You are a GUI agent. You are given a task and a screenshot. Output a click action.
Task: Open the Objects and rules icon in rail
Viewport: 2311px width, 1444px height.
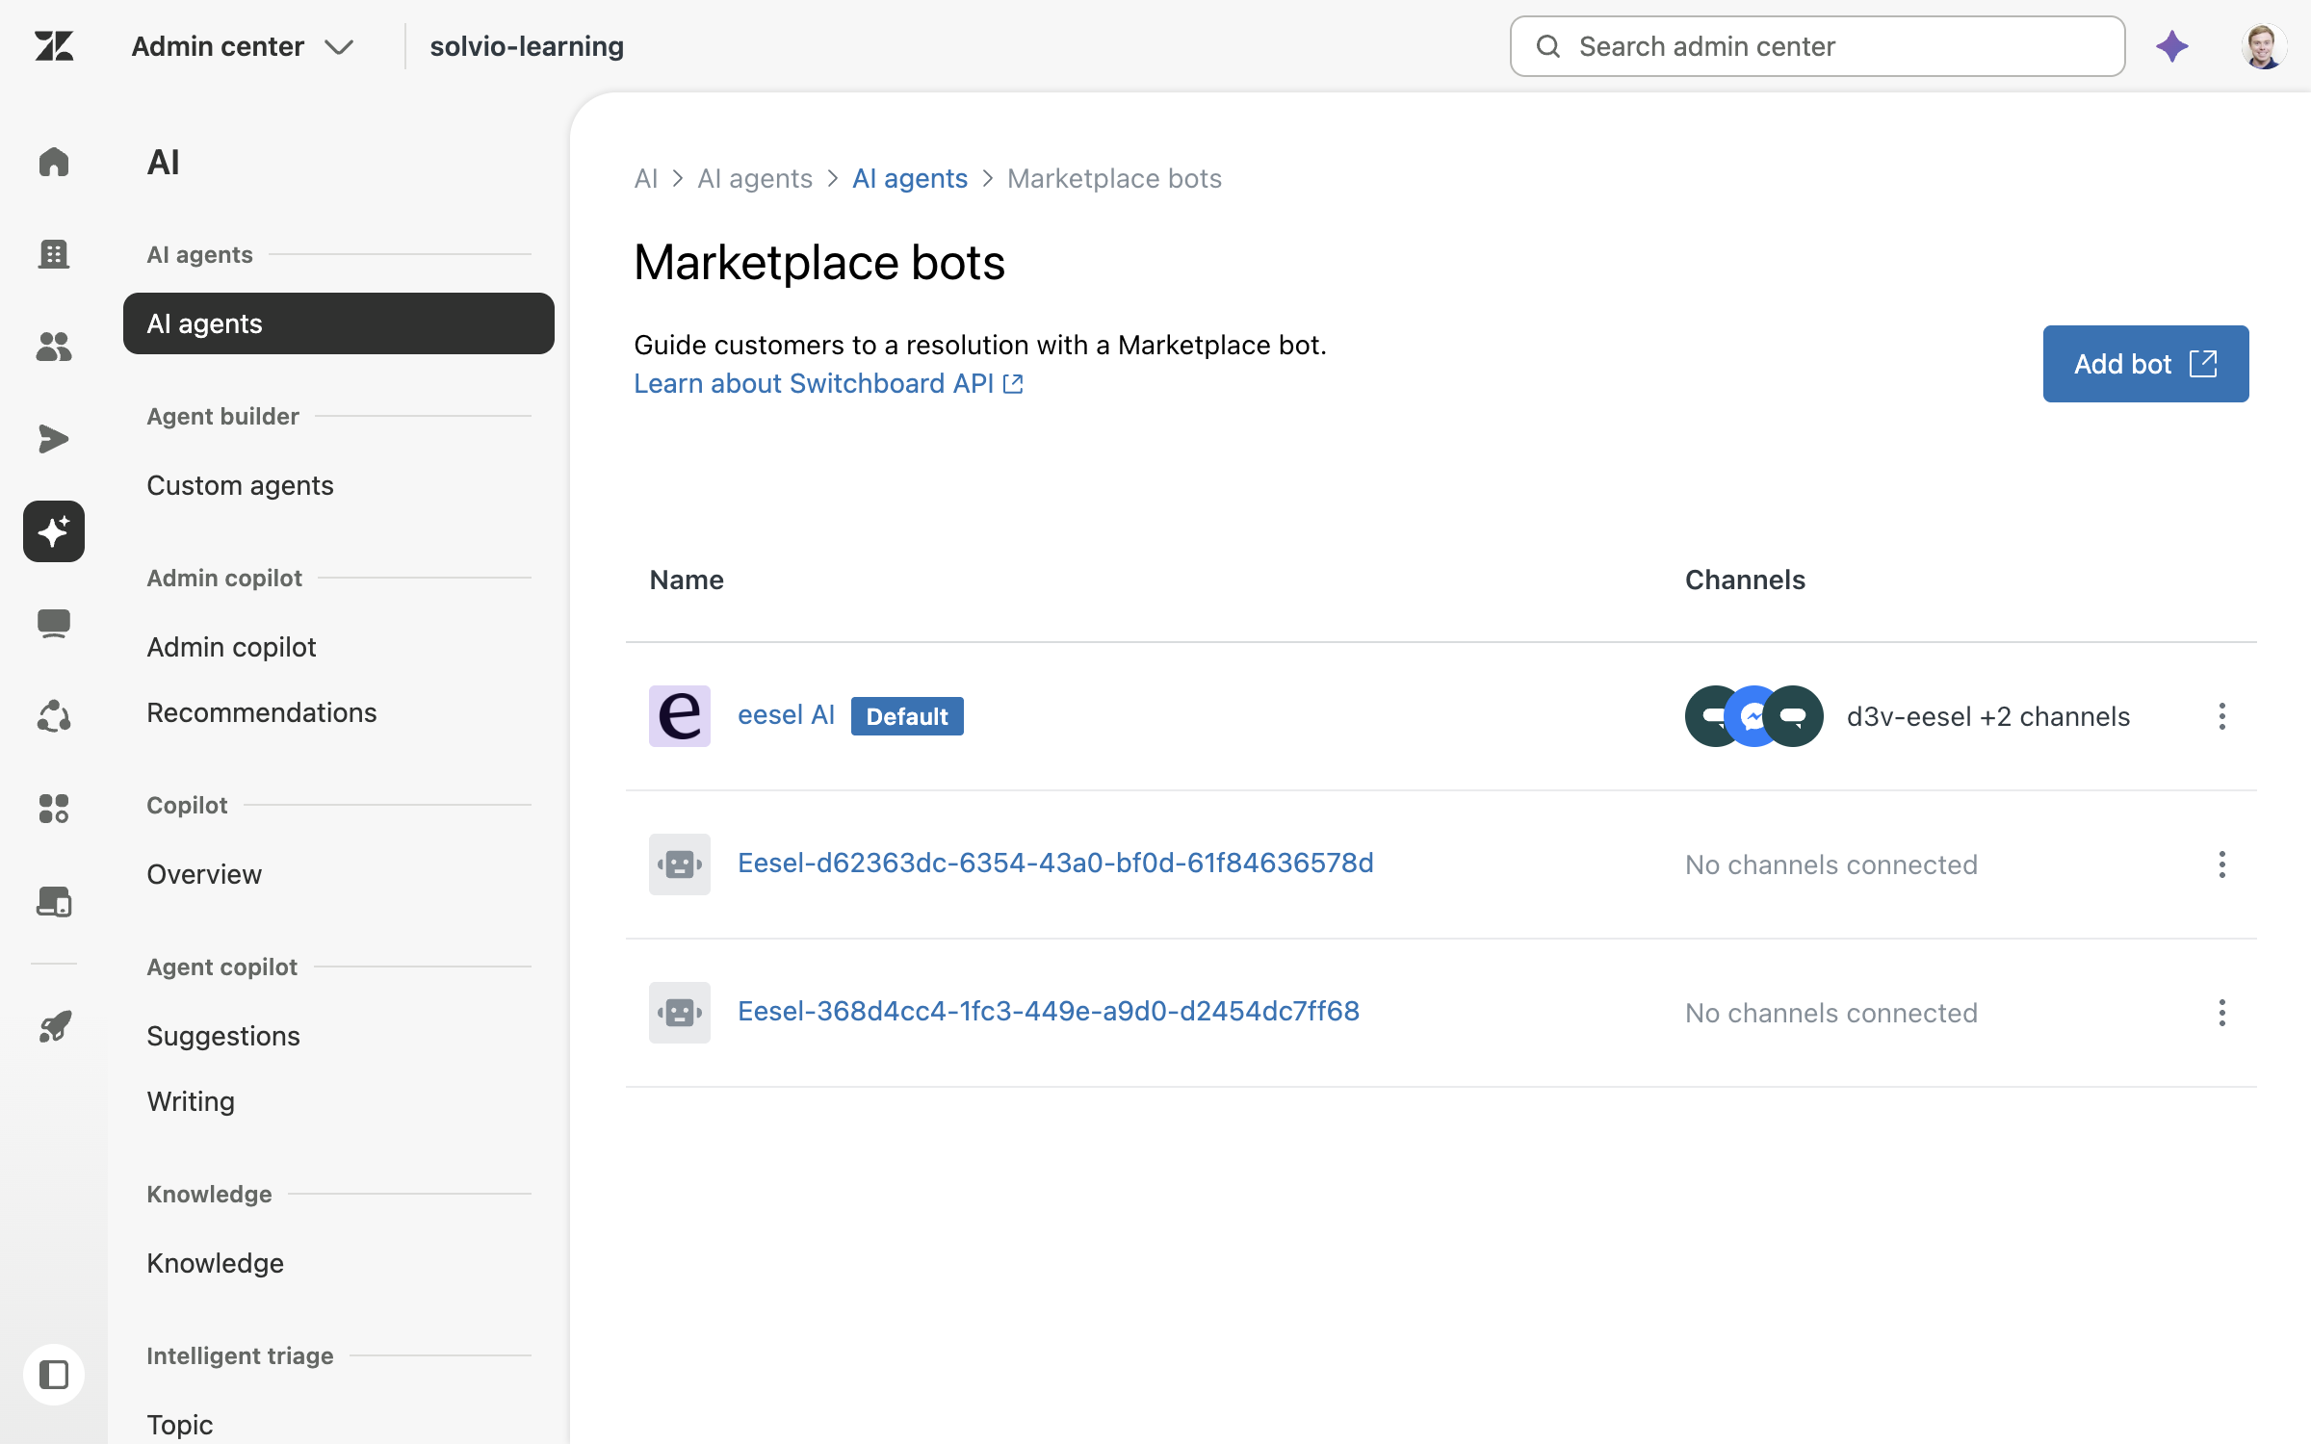[x=54, y=716]
